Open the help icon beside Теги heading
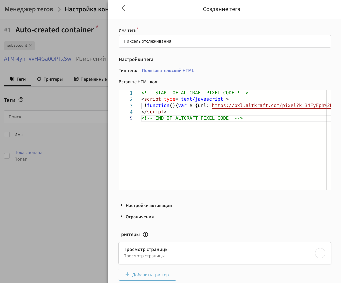341x283 pixels. click(x=21, y=100)
